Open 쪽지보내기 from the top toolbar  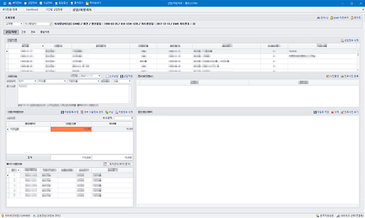(x=93, y=3)
